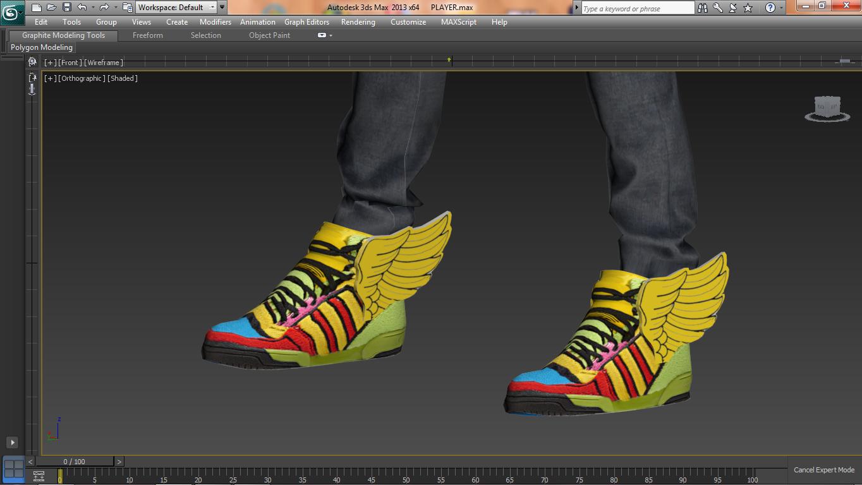The image size is (862, 485).
Task: Click the Open File folder icon
Action: pos(51,8)
